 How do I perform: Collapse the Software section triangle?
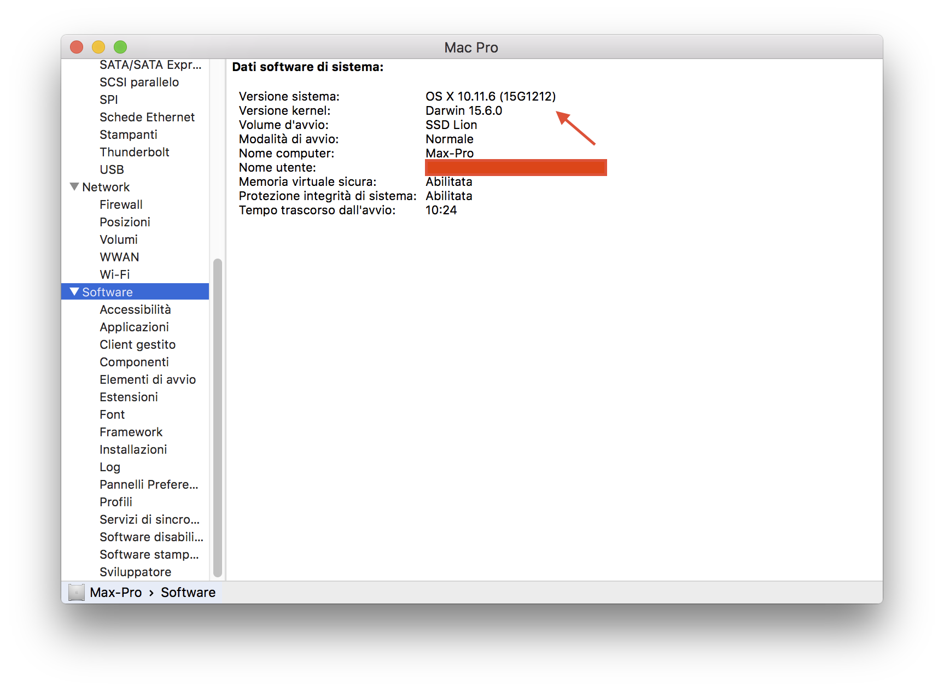pos(74,291)
